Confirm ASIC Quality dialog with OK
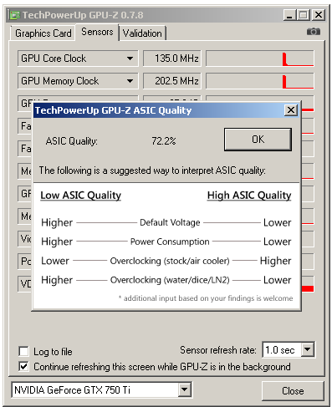332x407 pixels. [258, 140]
